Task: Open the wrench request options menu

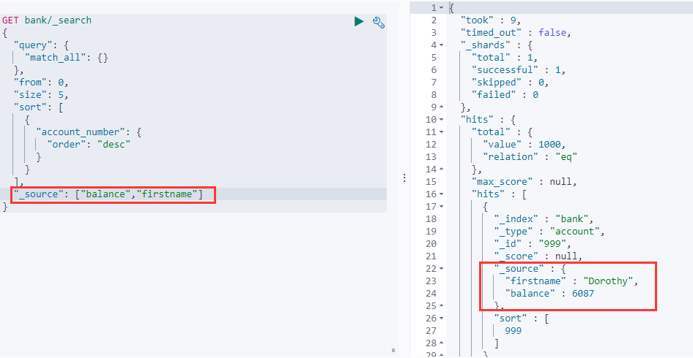Action: tap(378, 22)
